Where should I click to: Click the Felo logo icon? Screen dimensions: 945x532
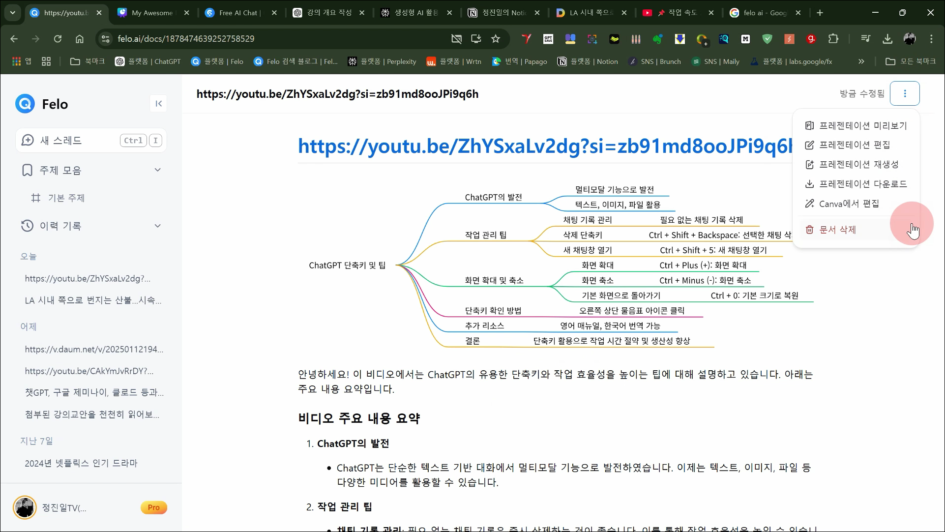pyautogui.click(x=25, y=104)
